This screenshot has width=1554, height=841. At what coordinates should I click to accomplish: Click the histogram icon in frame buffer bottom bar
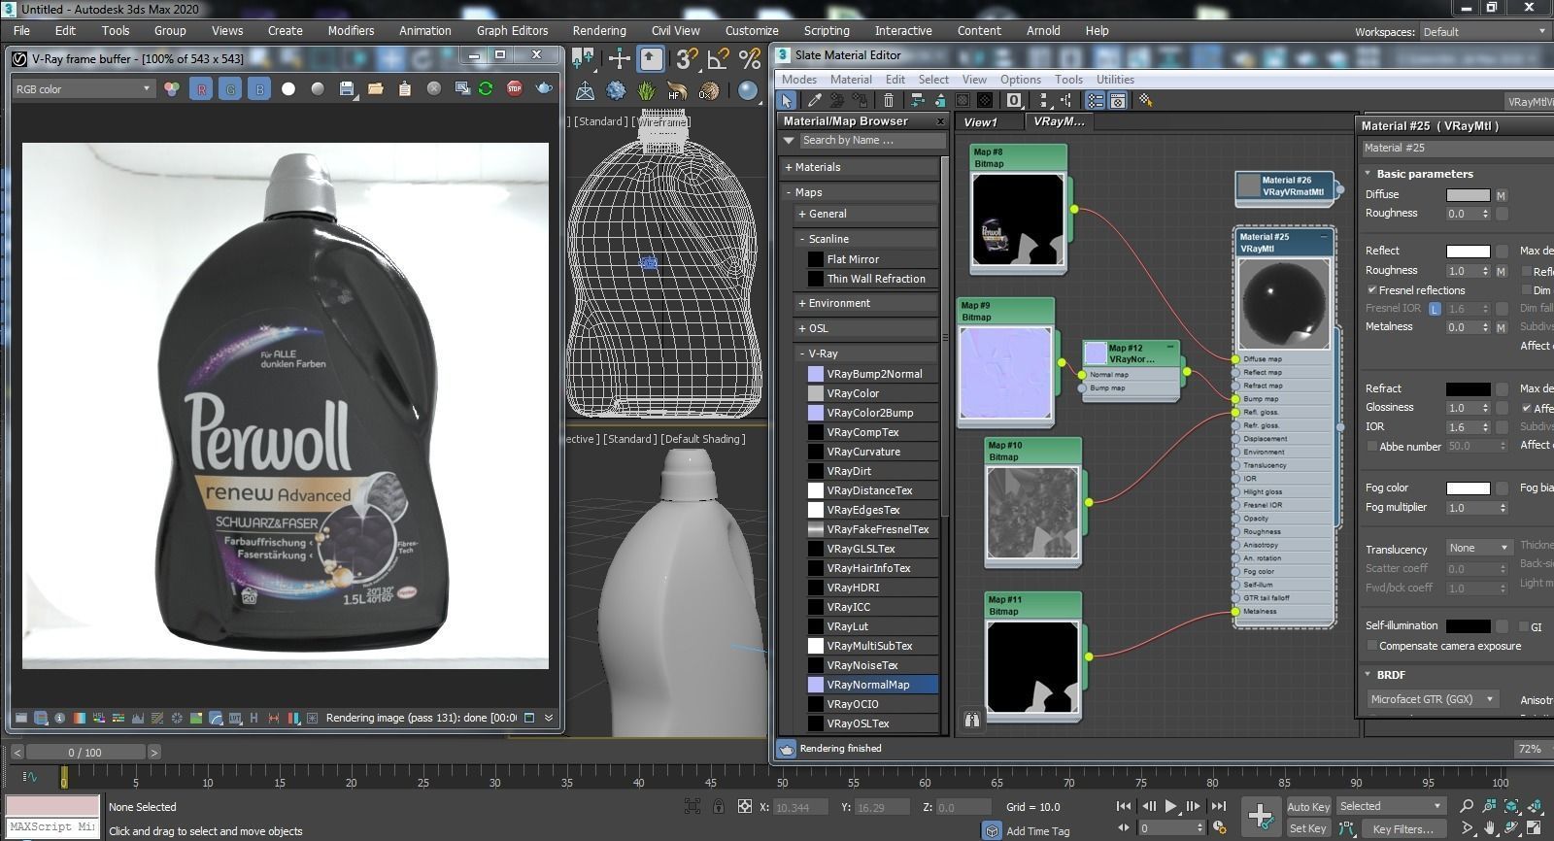tap(137, 718)
